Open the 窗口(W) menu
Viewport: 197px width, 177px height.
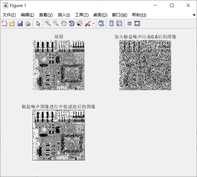pyautogui.click(x=120, y=15)
